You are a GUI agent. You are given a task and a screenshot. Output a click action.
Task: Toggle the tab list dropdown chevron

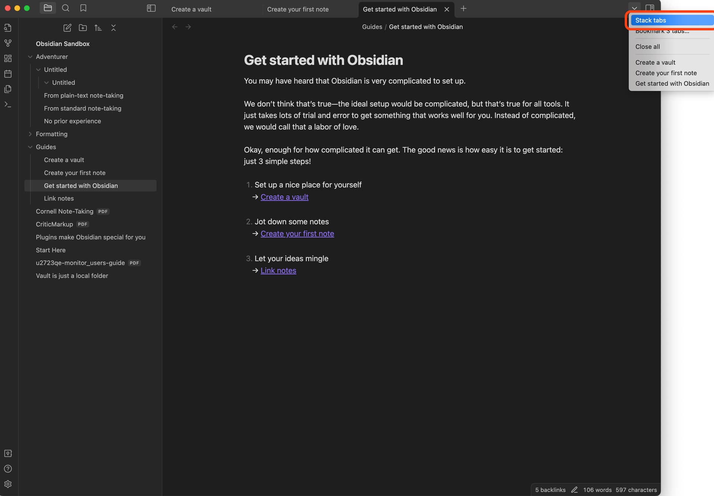[x=634, y=8]
